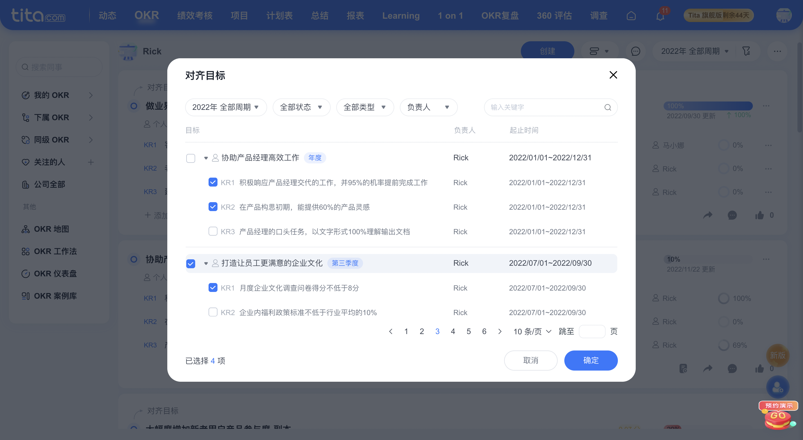Open the OKR复盘 tab
803x440 pixels.
coord(500,16)
